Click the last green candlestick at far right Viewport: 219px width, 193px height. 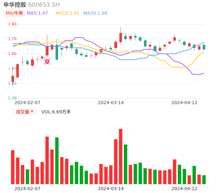pos(204,47)
